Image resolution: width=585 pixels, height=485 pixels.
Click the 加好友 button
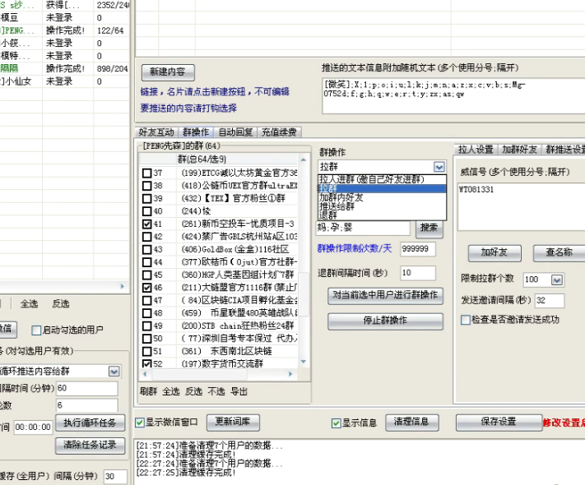494,252
